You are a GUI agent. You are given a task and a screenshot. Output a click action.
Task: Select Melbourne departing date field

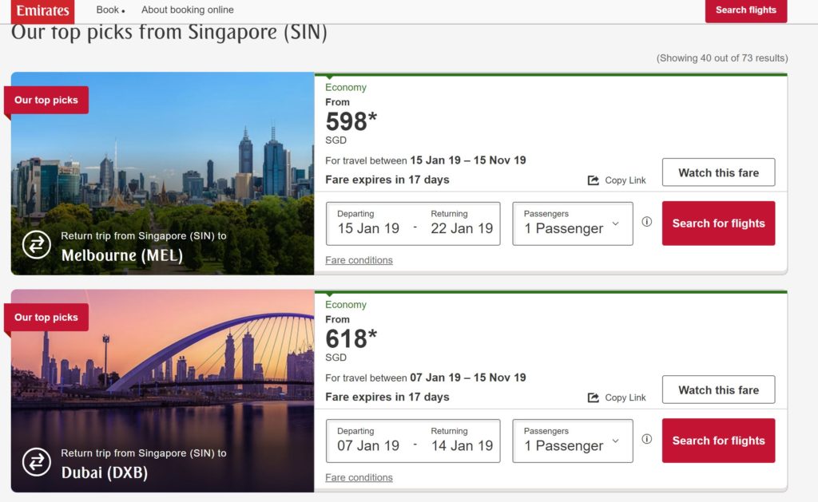pyautogui.click(x=368, y=223)
